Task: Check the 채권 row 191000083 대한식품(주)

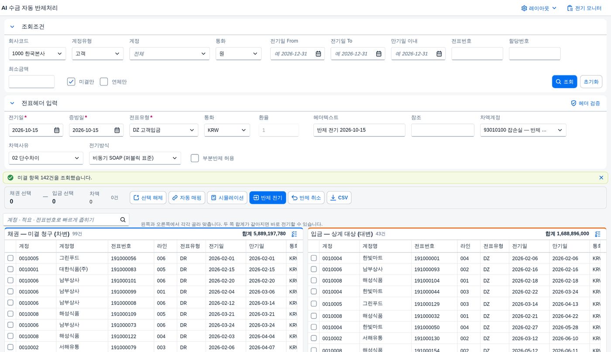Action: [10, 269]
